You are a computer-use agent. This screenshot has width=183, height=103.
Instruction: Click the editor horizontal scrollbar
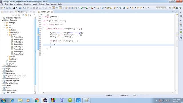point(108,92)
